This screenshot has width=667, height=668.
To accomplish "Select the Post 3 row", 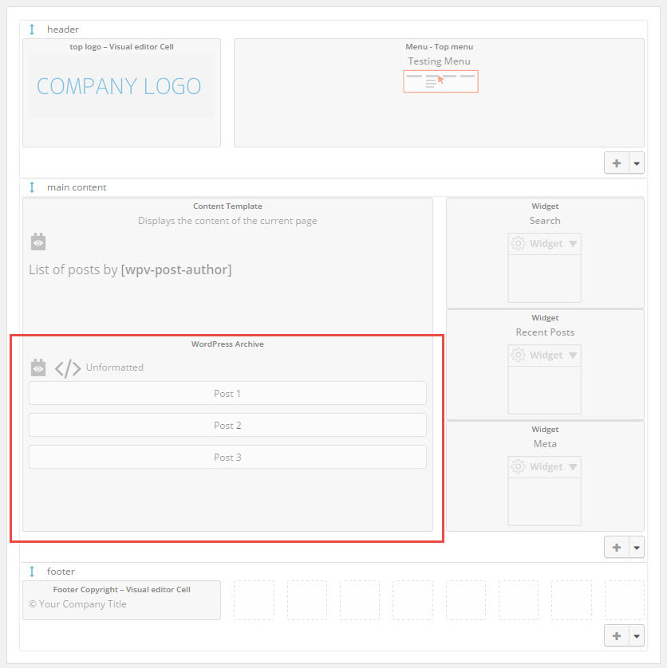I will point(227,457).
